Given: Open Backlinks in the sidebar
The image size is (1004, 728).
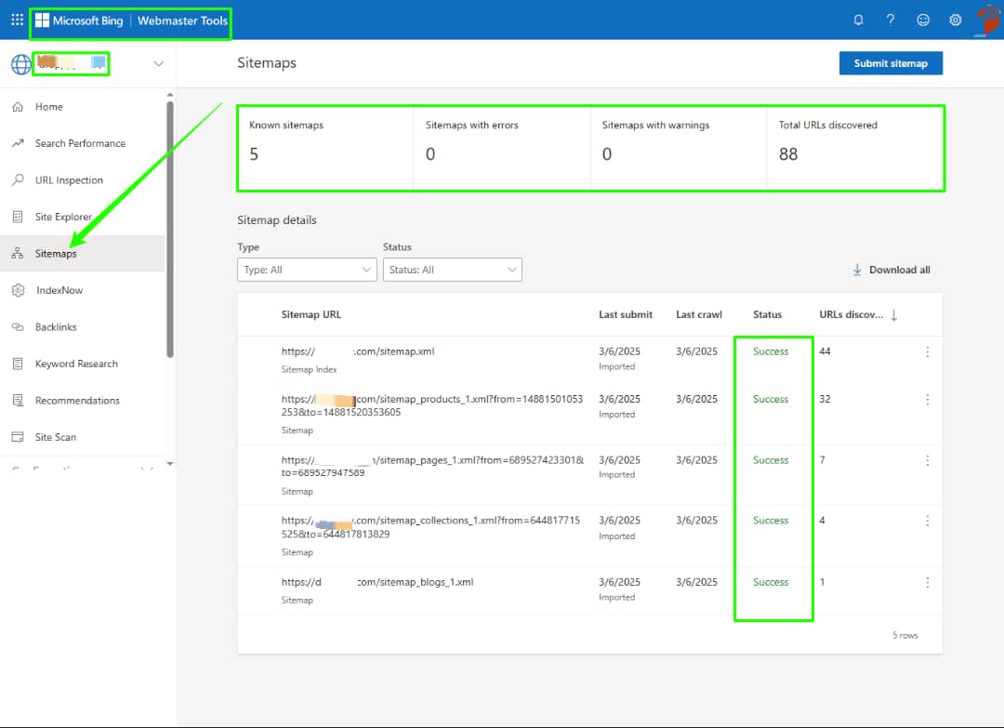Looking at the screenshot, I should pos(82,327).
